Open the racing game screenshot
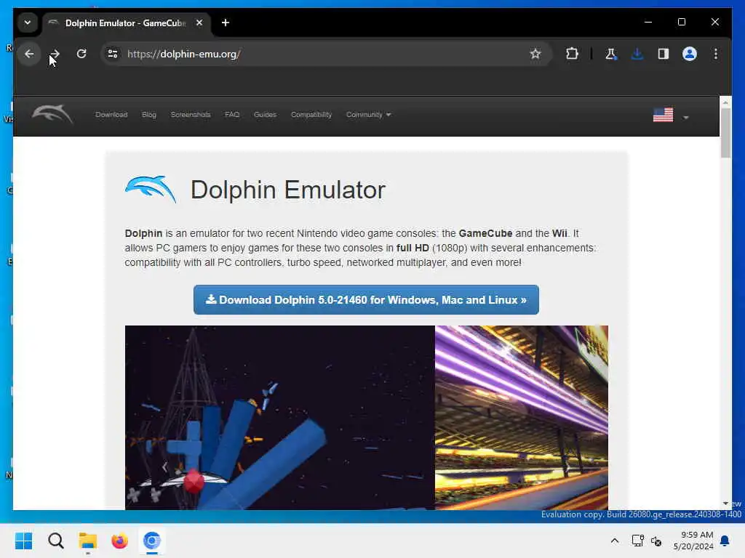 [x=521, y=418]
